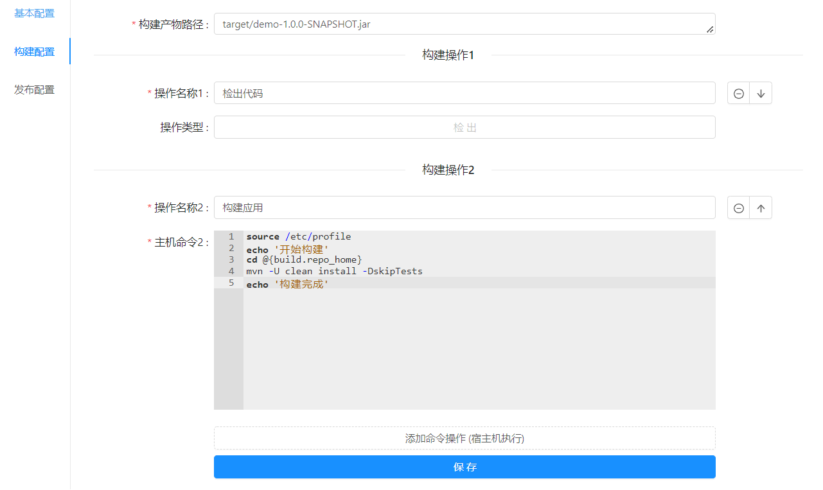The image size is (823, 490).
Task: Click the 操作名称2 label
Action: pyautogui.click(x=179, y=207)
